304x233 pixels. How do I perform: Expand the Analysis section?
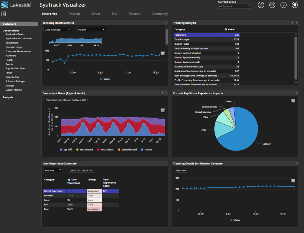coord(8,97)
